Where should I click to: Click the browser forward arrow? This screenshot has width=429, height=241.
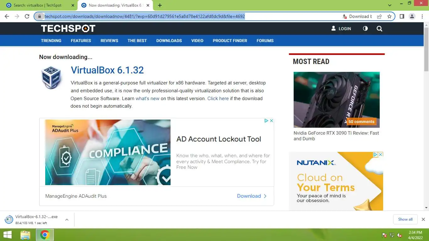17,16
